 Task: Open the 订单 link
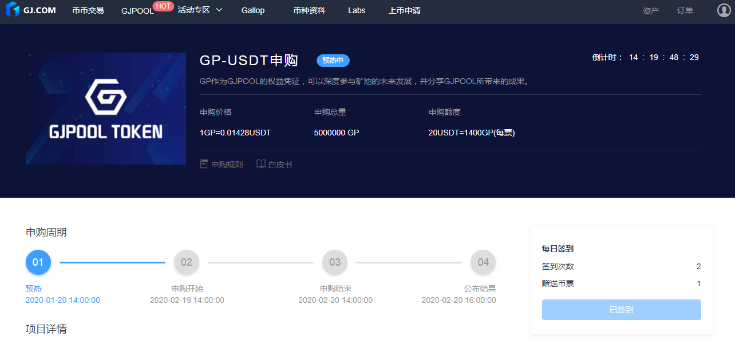[x=685, y=10]
